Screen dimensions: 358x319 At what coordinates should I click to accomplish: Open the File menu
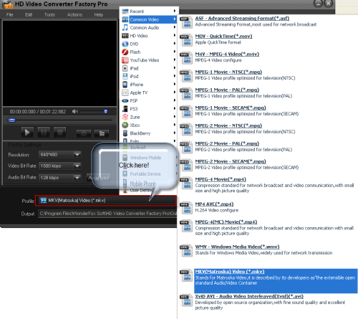(x=9, y=15)
